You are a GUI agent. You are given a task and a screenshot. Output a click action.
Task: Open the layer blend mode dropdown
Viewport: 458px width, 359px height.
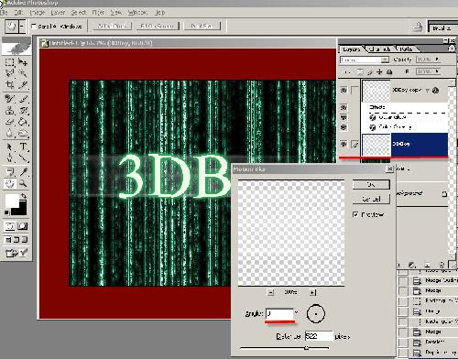pyautogui.click(x=365, y=60)
